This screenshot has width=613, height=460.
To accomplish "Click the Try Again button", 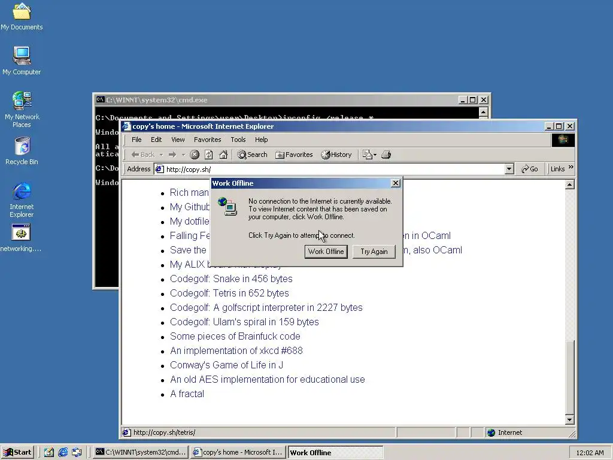I will (x=374, y=252).
